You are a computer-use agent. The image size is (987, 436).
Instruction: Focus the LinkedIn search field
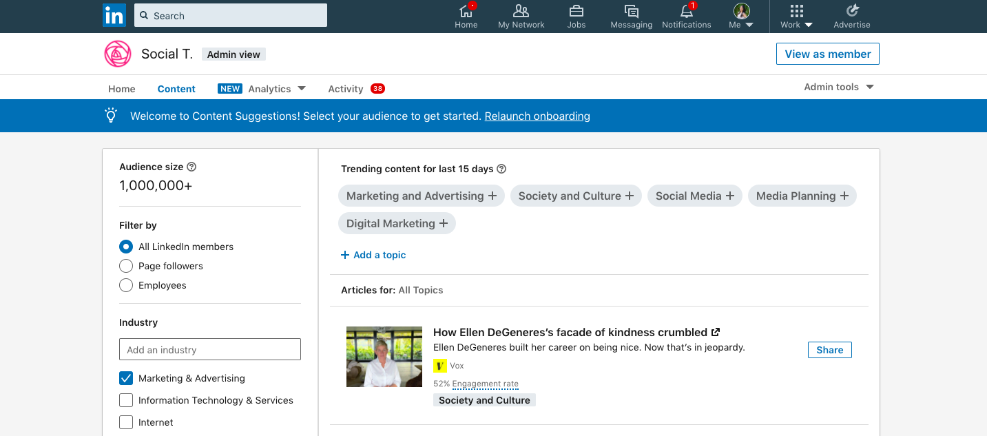(x=231, y=15)
